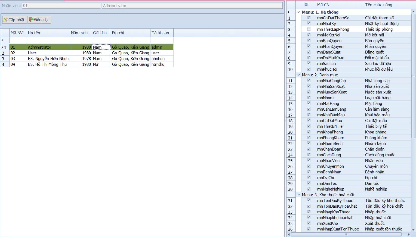Click the Nhà sản xuất function cell
416x237 pixels.
tap(387, 86)
